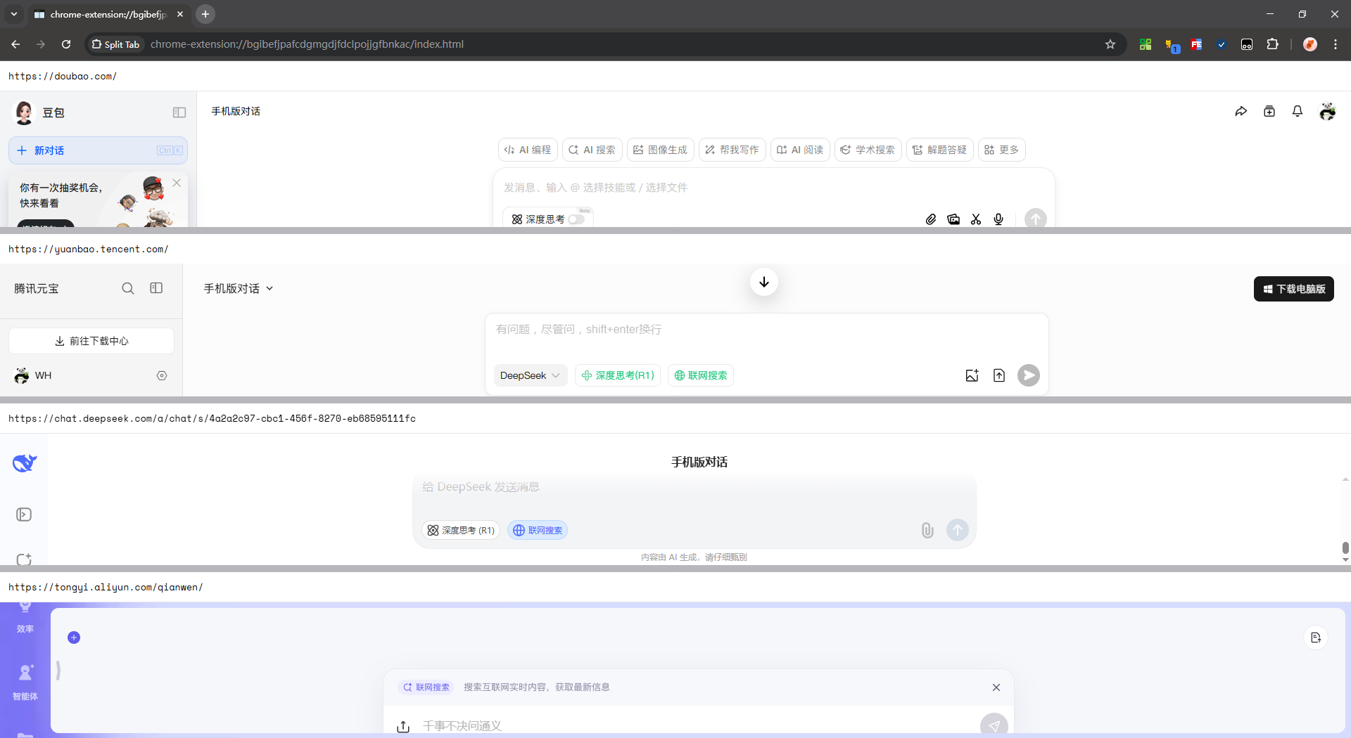This screenshot has width=1351, height=738.
Task: Enable the 深度思考 Beta toggle in Doubao
Action: pyautogui.click(x=577, y=219)
